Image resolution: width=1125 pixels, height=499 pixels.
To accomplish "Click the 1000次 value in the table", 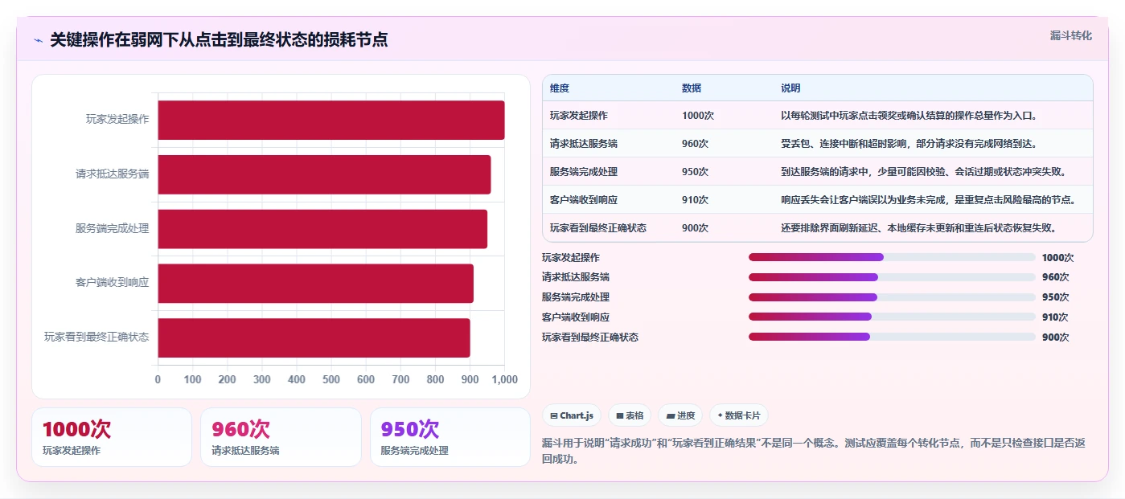I will tap(698, 116).
